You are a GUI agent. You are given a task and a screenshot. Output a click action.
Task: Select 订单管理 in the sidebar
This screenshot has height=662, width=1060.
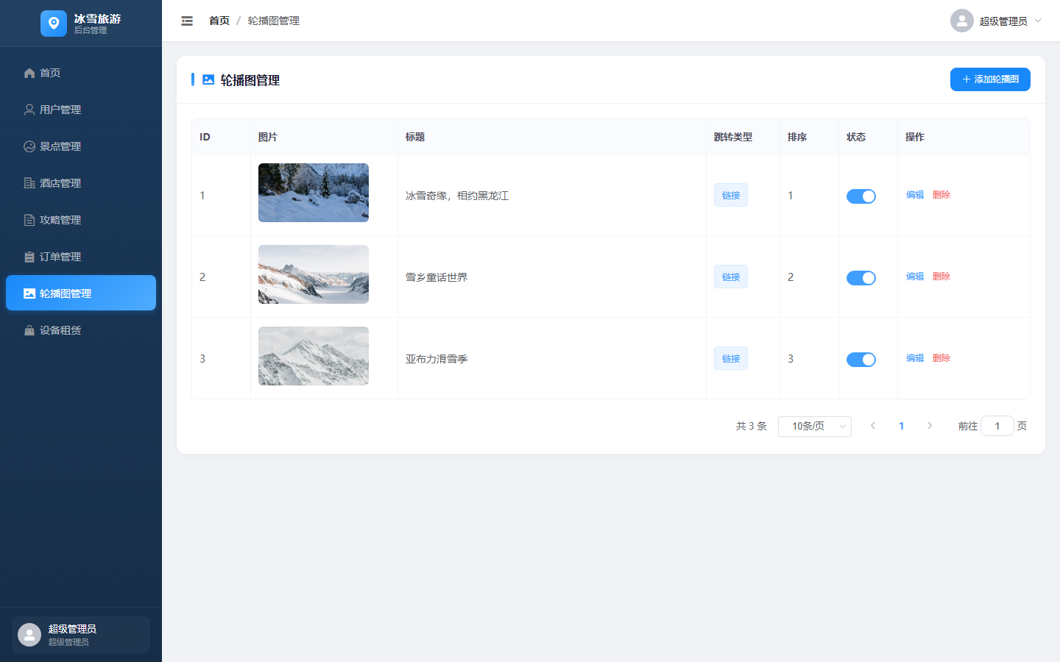pos(81,257)
